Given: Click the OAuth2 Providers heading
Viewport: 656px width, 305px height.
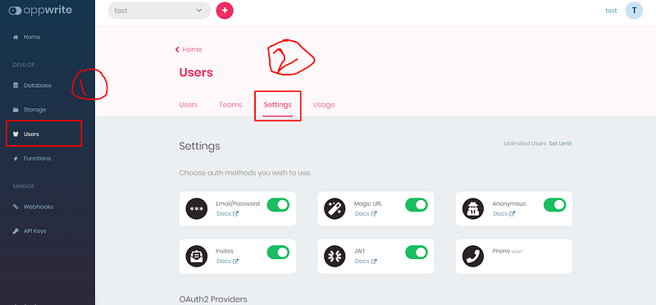Looking at the screenshot, I should 213,299.
